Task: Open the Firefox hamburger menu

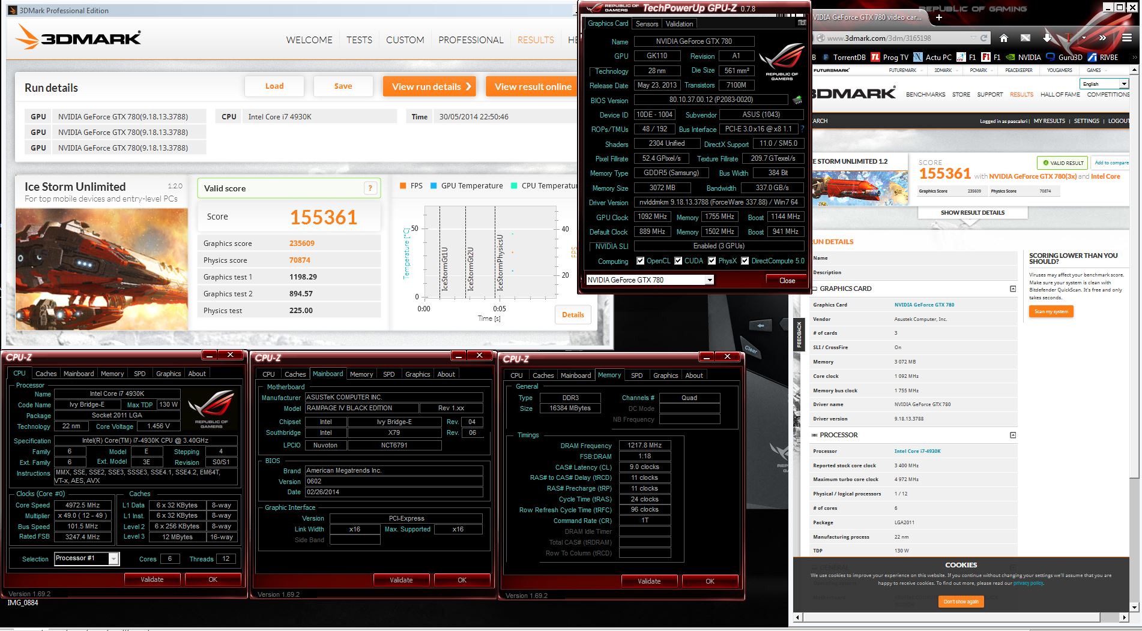Action: (x=1127, y=38)
